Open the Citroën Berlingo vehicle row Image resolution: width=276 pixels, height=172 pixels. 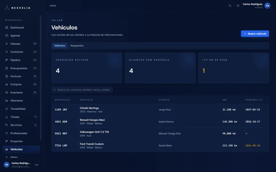point(160,109)
